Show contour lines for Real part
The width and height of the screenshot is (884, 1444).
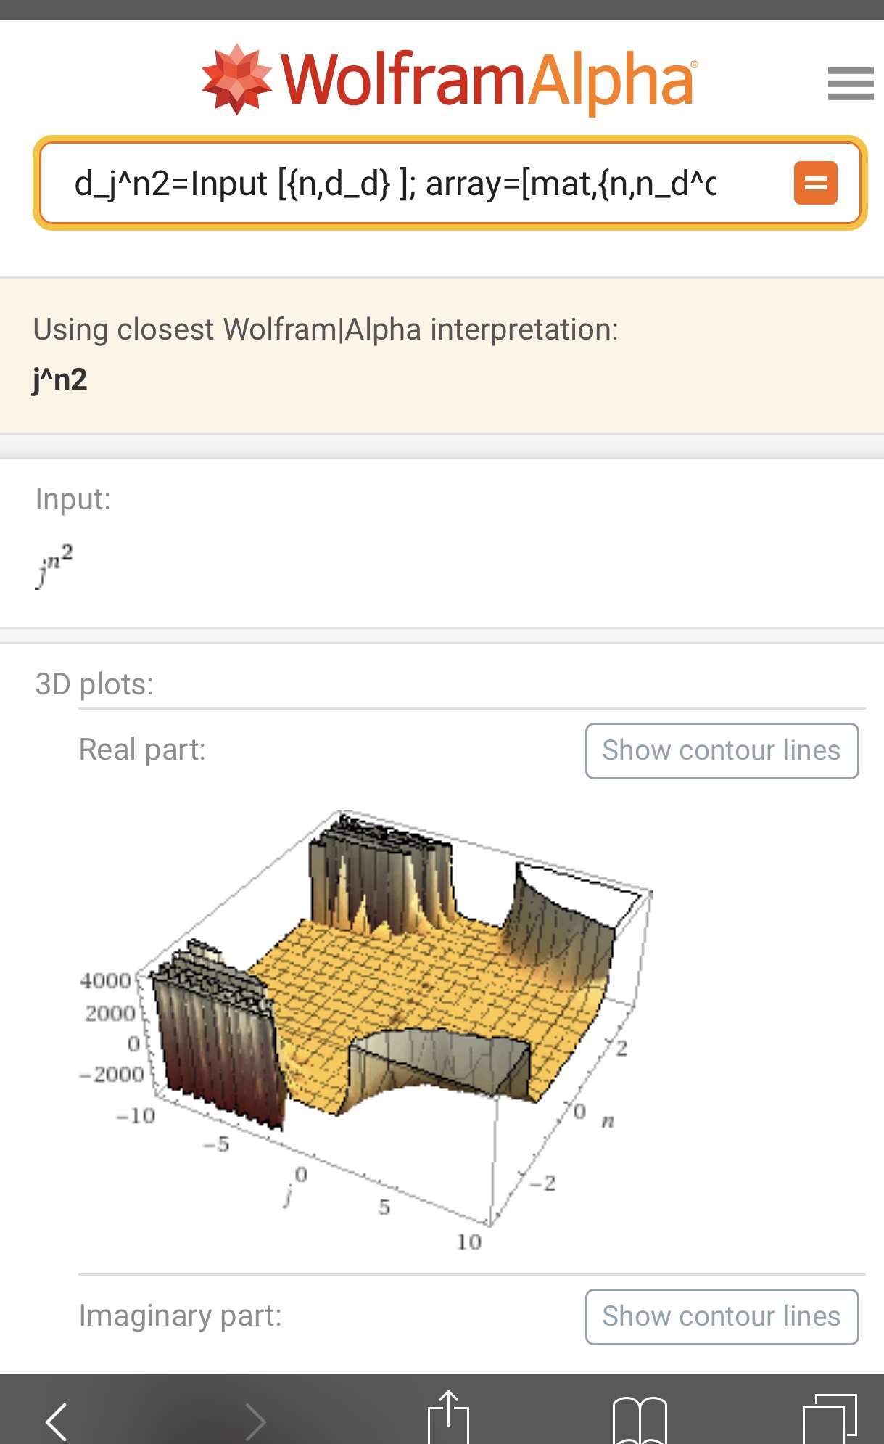722,750
